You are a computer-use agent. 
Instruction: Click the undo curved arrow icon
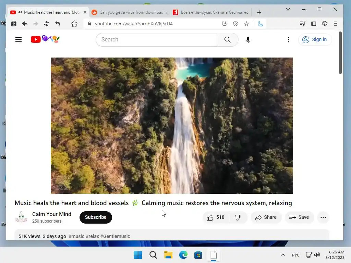pos(58,24)
